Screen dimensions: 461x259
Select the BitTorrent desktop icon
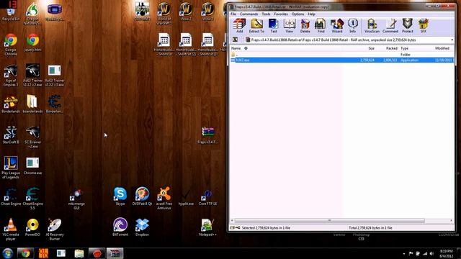click(120, 227)
